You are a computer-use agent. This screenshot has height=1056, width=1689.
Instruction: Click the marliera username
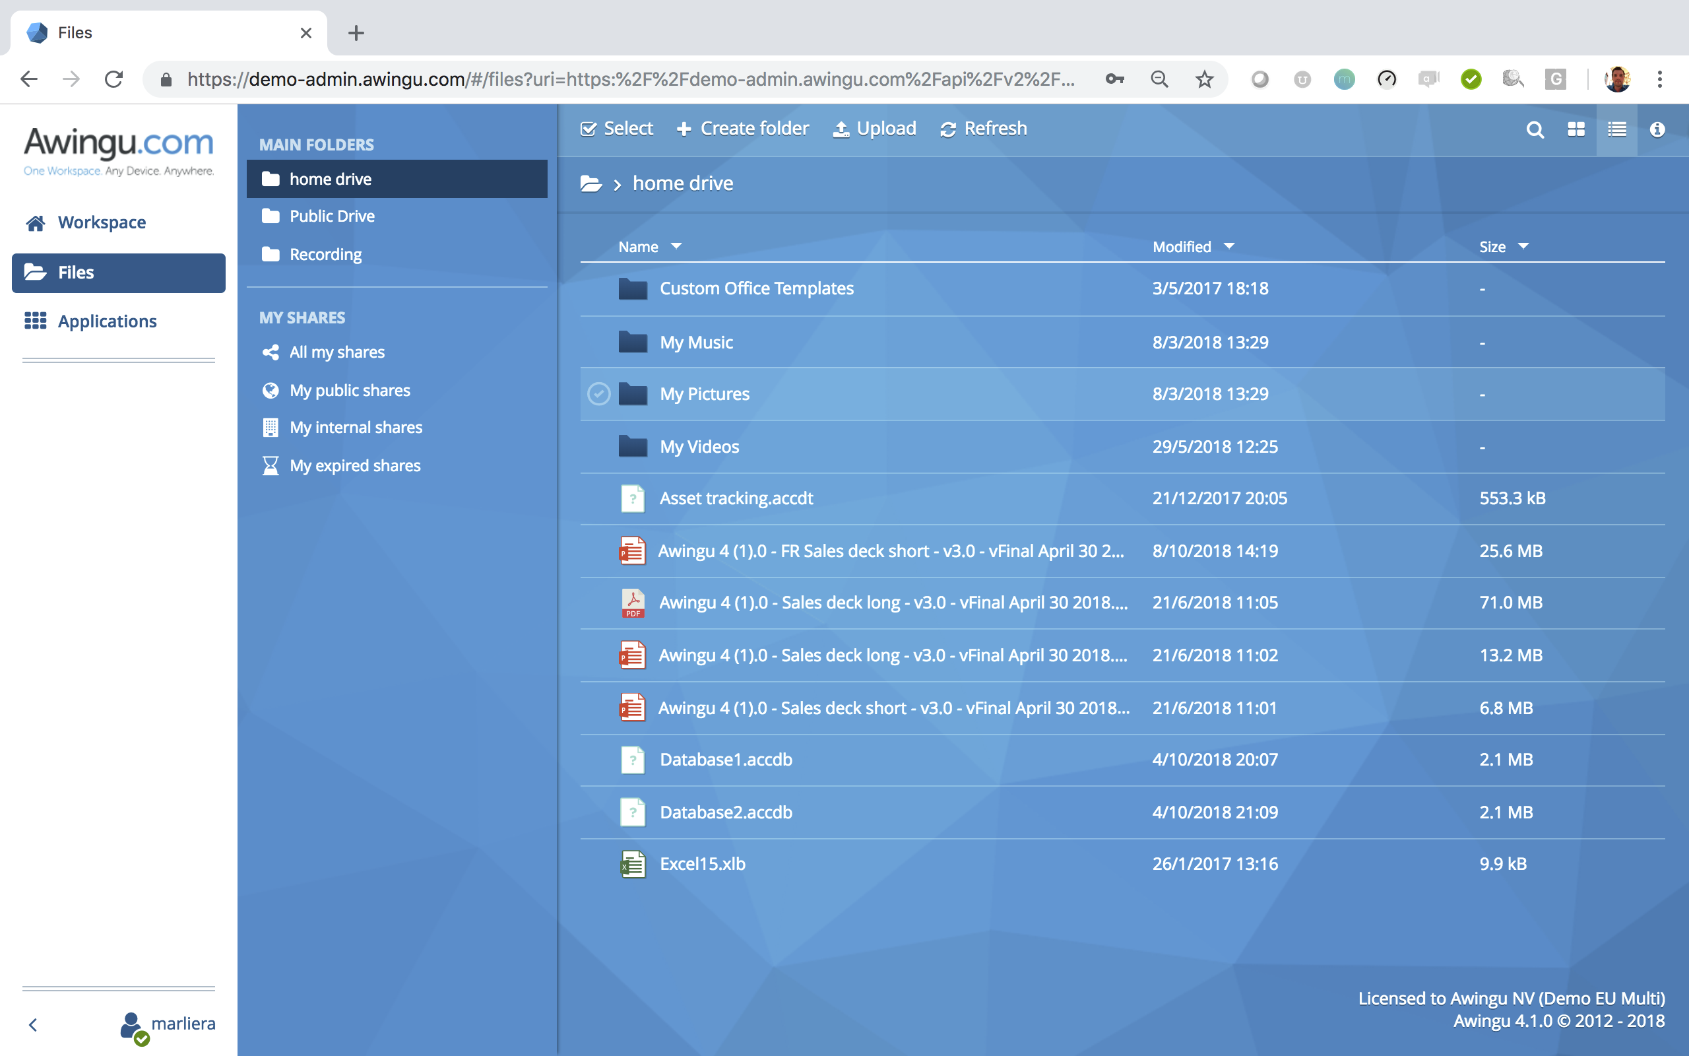pos(183,1024)
